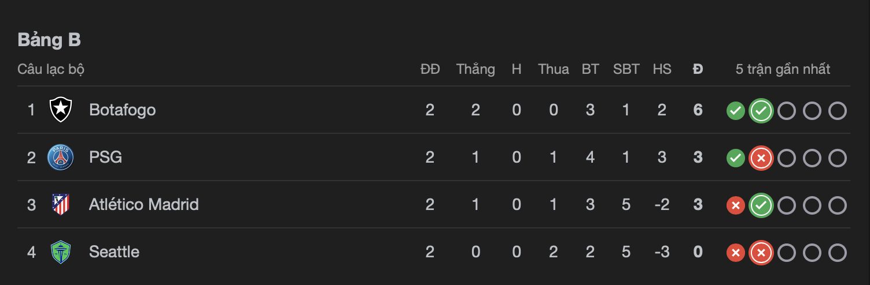Image resolution: width=870 pixels, height=285 pixels.
Task: Open the PSG team name link
Action: [x=105, y=157]
